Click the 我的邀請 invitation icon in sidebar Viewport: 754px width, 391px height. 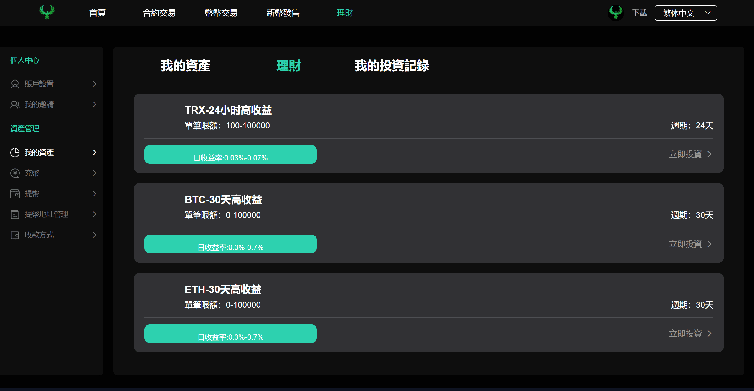pyautogui.click(x=15, y=105)
